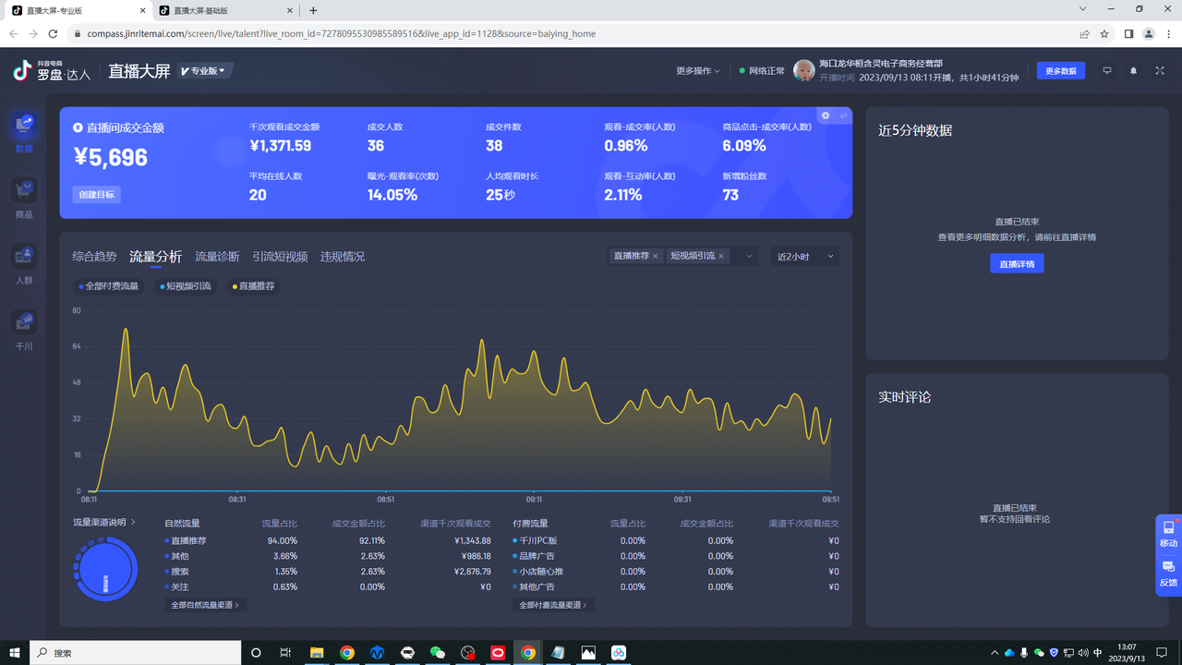Switch to the 流量诊断 tab

[x=217, y=257]
